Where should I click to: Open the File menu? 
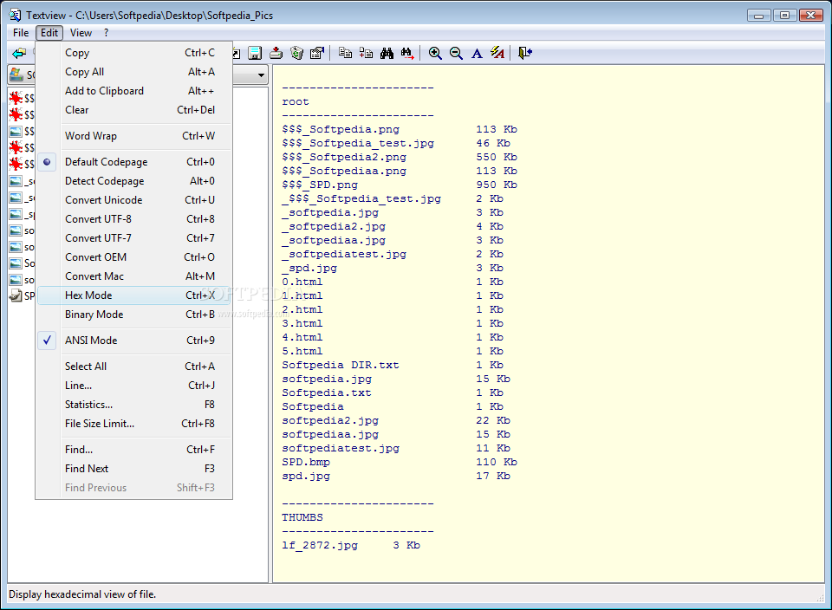[x=21, y=33]
